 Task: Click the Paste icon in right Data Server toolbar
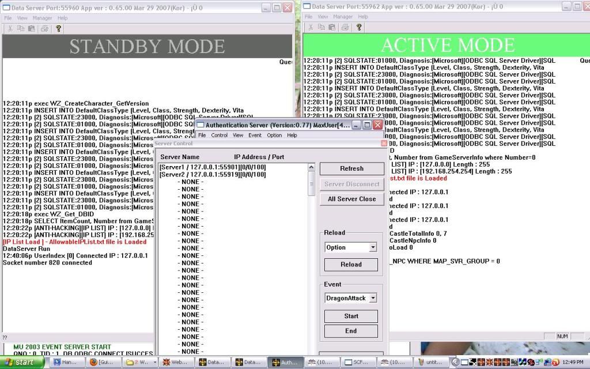(332, 27)
